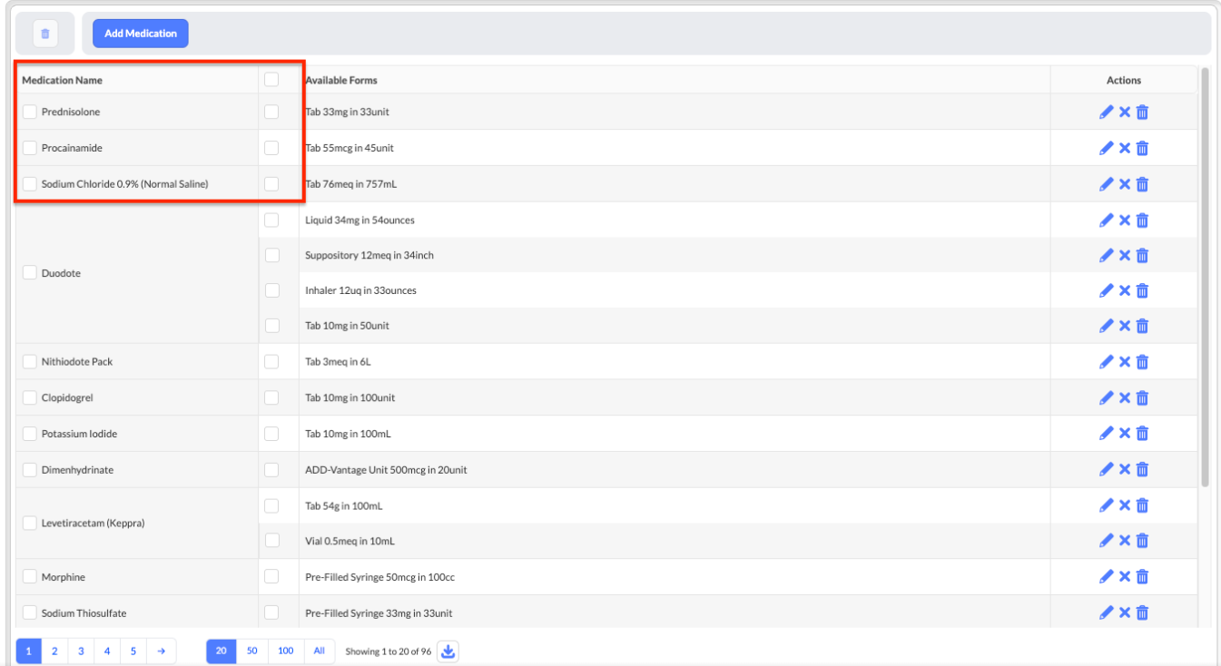1221x666 pixels.
Task: Click the next page arrow
Action: click(x=161, y=651)
